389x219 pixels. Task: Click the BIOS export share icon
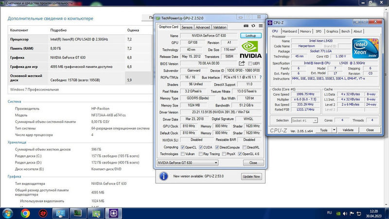click(x=242, y=63)
